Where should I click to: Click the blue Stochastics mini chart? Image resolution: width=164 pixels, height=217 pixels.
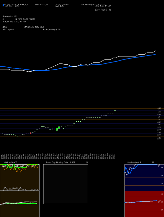click(x=144, y=178)
